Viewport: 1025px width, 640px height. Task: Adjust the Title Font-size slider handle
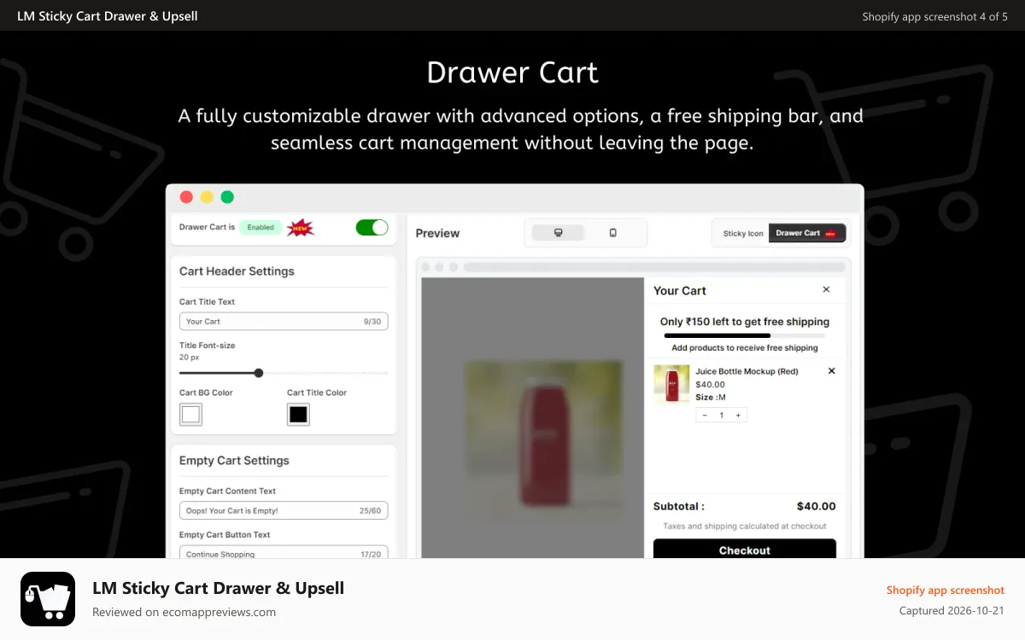point(259,373)
